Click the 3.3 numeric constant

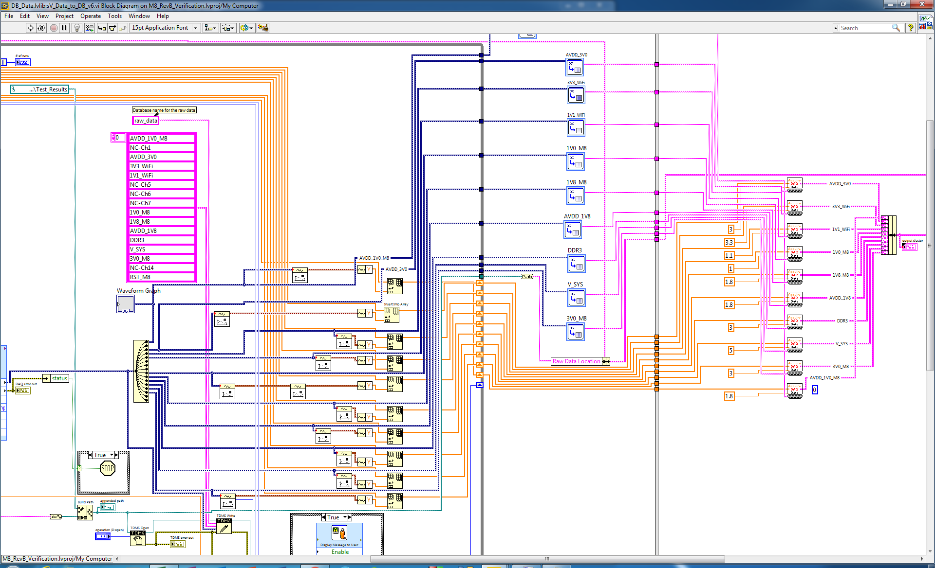[x=729, y=242]
